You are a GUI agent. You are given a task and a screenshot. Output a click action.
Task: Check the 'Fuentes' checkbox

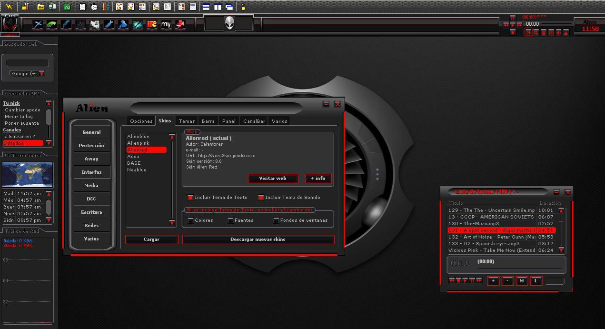[x=230, y=220]
